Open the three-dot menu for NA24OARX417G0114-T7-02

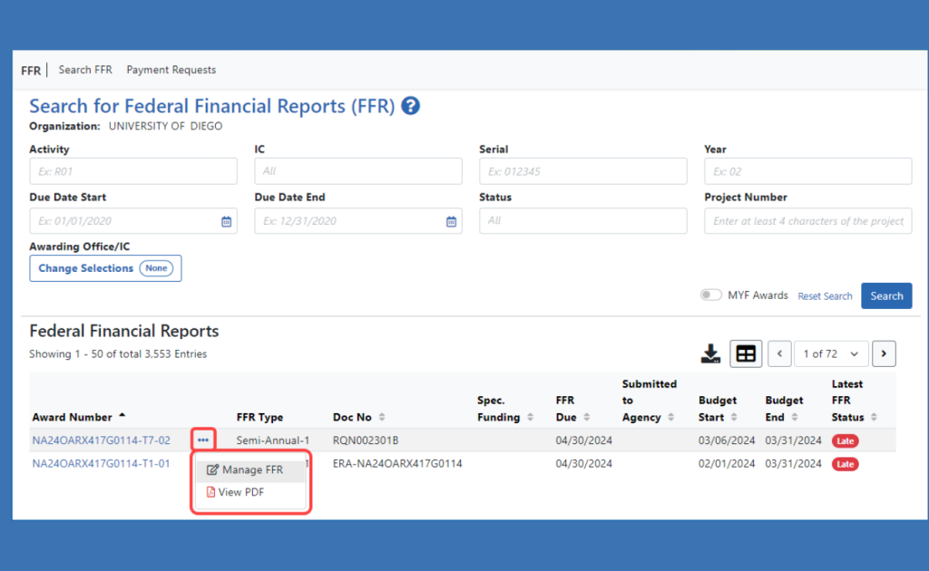pos(203,440)
